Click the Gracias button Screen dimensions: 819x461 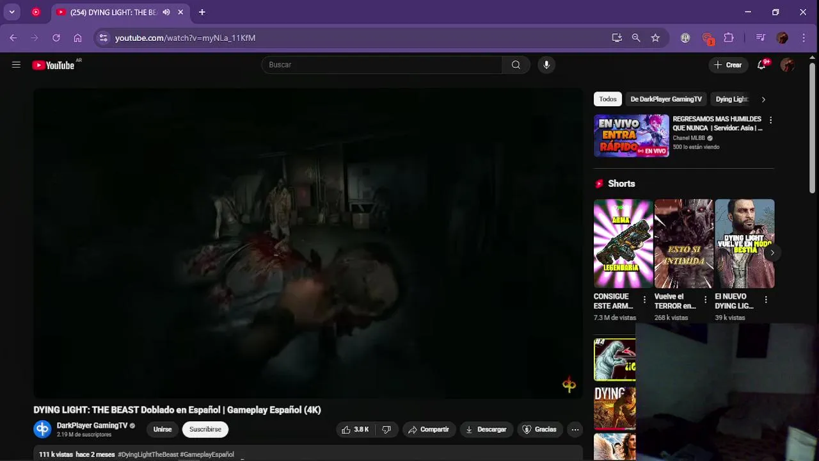click(539, 430)
